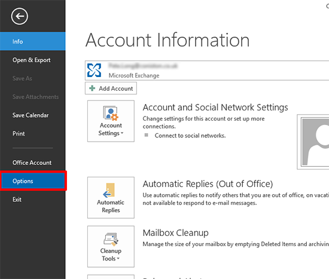Open the Open & Export page
This screenshot has height=279, width=329.
pyautogui.click(x=32, y=60)
